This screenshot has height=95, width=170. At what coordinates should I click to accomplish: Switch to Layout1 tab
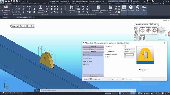pos(12,93)
